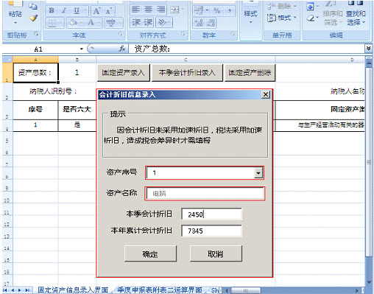Click the insert function fx button
Viewport: 374px width, 294px height.
point(122,49)
